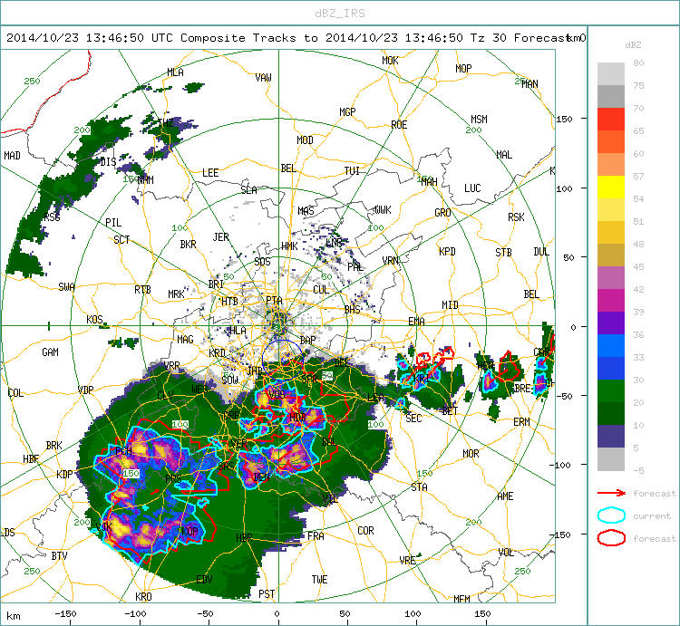The width and height of the screenshot is (680, 626).
Task: Pick the red 65-70 dBZ legend swatch
Action: [610, 120]
